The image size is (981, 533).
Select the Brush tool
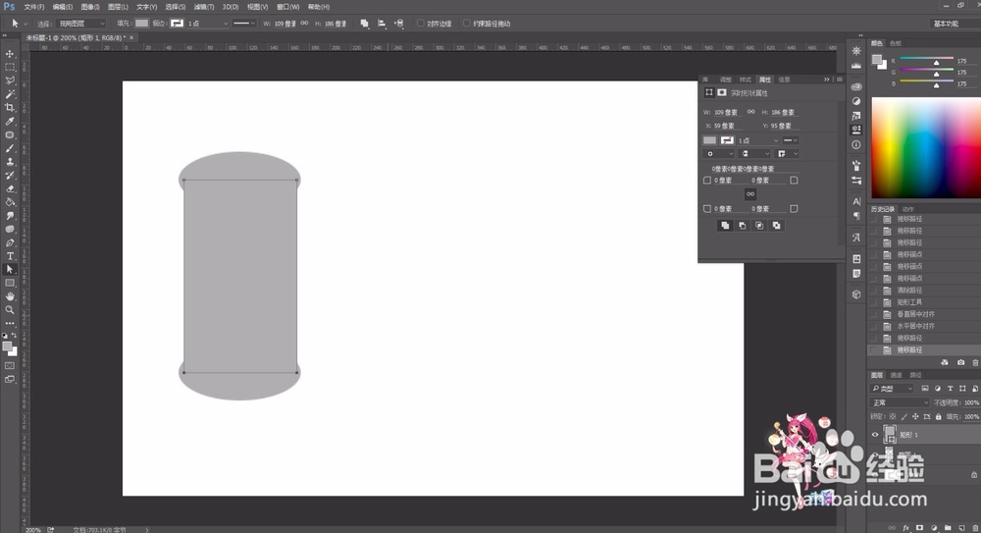[x=10, y=148]
